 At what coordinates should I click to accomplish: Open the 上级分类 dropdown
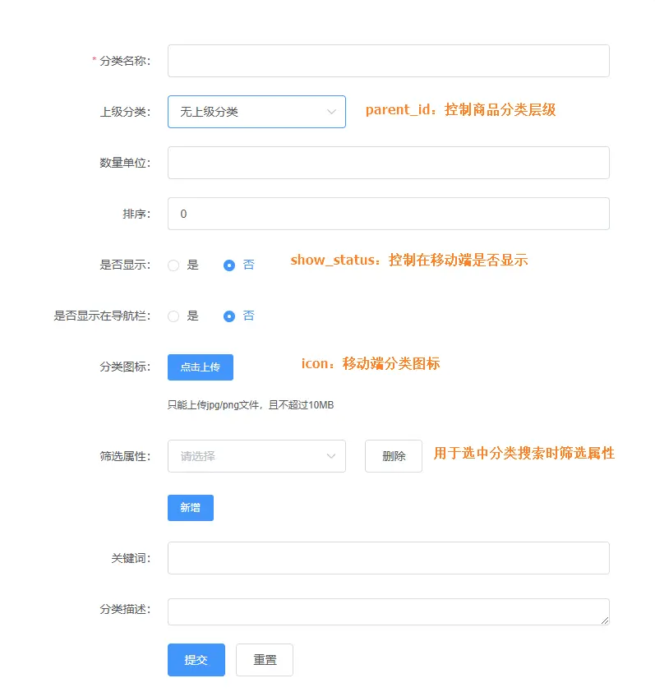tap(255, 111)
